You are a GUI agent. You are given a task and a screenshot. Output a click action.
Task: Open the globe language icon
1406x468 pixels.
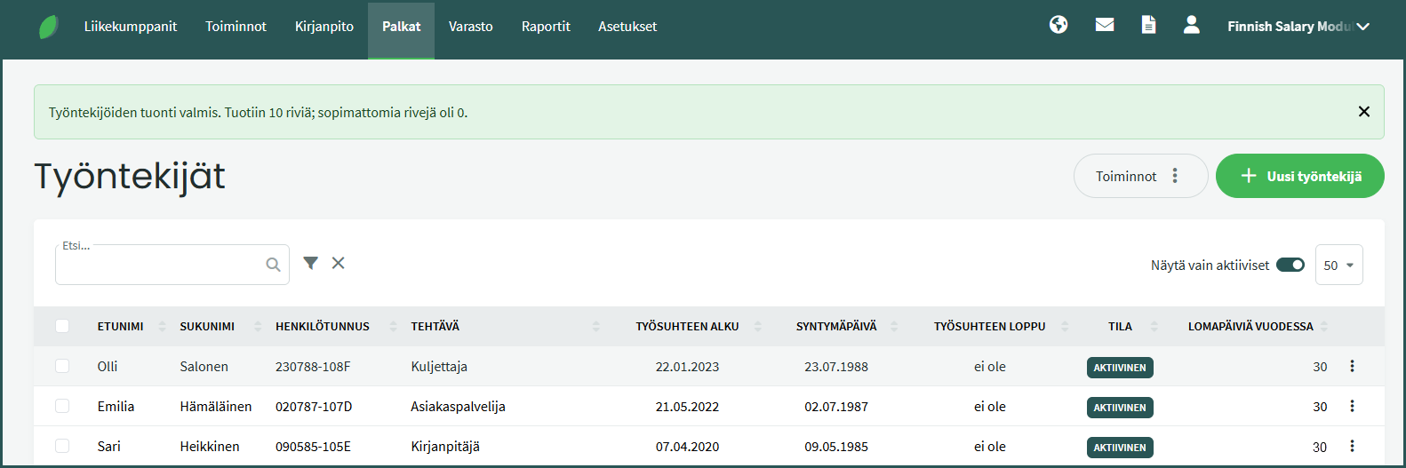pos(1058,25)
